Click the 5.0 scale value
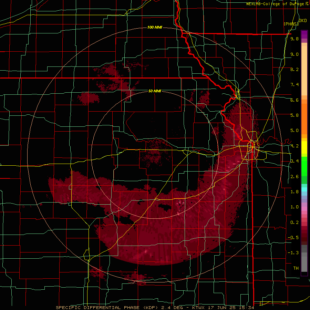Screen dimensions: 310x310 [294, 131]
